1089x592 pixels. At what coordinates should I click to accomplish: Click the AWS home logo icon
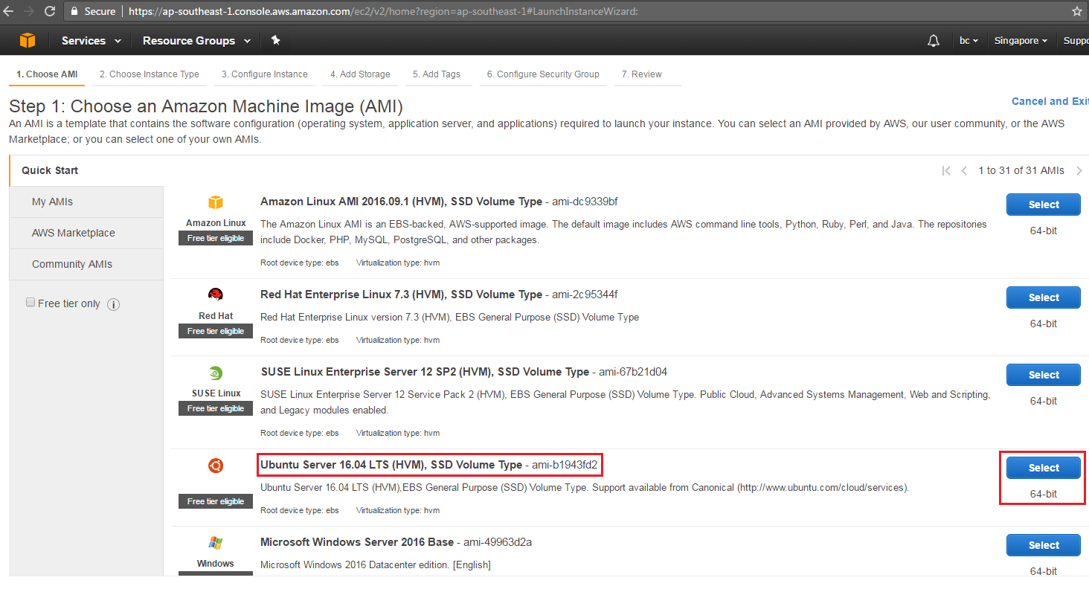click(x=28, y=40)
